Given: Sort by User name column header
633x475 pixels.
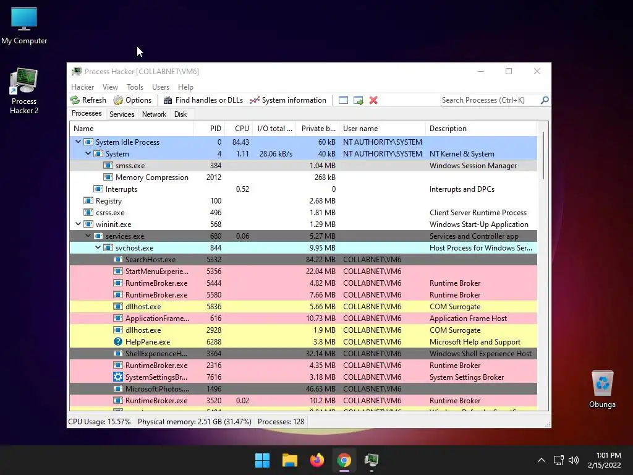Looking at the screenshot, I should [382, 129].
